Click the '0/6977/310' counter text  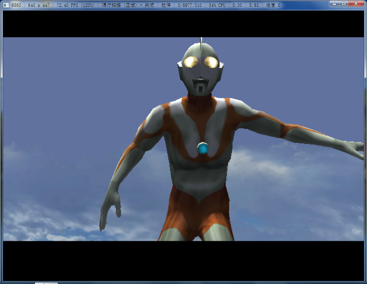(x=189, y=5)
